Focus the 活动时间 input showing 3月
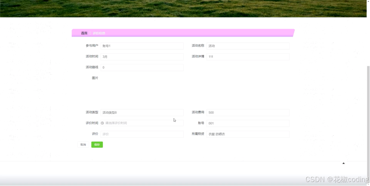The height and width of the screenshot is (186, 370). point(142,57)
